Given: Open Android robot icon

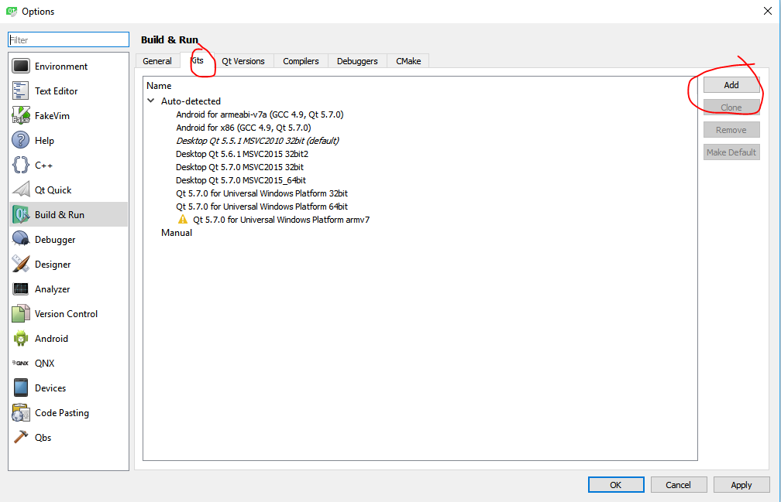Looking at the screenshot, I should point(21,339).
